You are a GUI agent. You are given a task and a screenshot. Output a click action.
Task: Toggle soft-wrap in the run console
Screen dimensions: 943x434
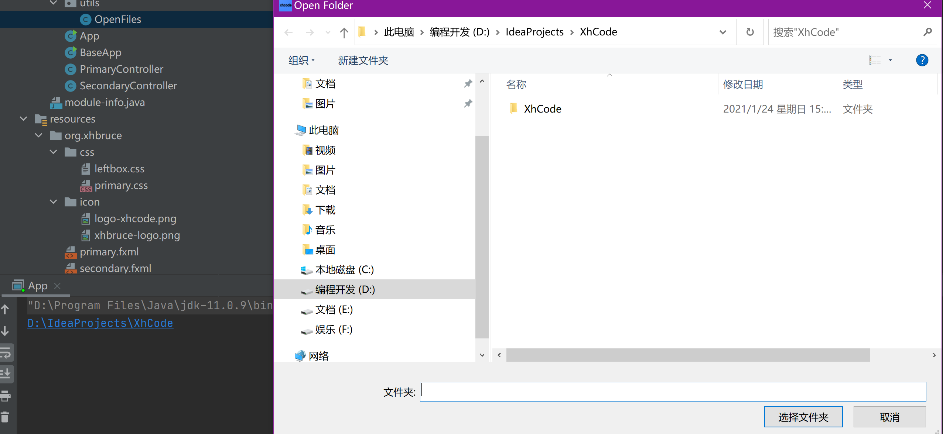7,352
